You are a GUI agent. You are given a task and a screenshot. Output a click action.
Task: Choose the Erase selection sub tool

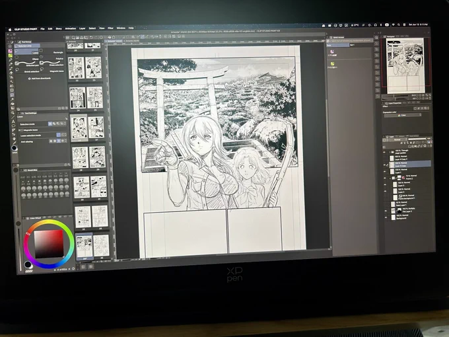click(52, 63)
